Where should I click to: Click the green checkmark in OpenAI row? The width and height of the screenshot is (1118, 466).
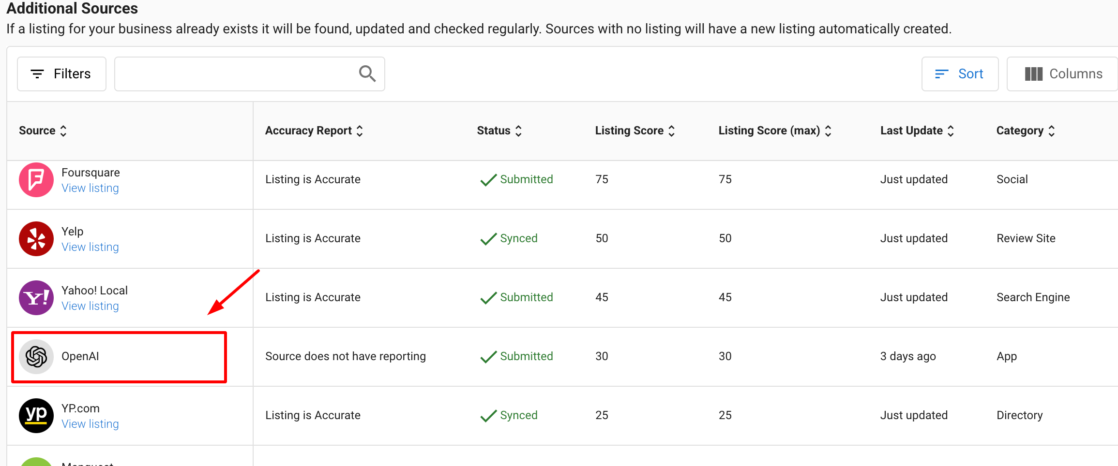click(488, 357)
